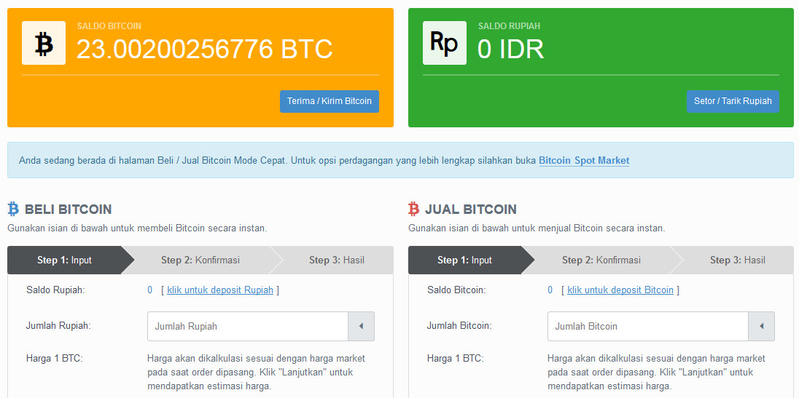Click the Jumlah Bitcoin: field label
This screenshot has height=398, width=799.
pos(459,326)
